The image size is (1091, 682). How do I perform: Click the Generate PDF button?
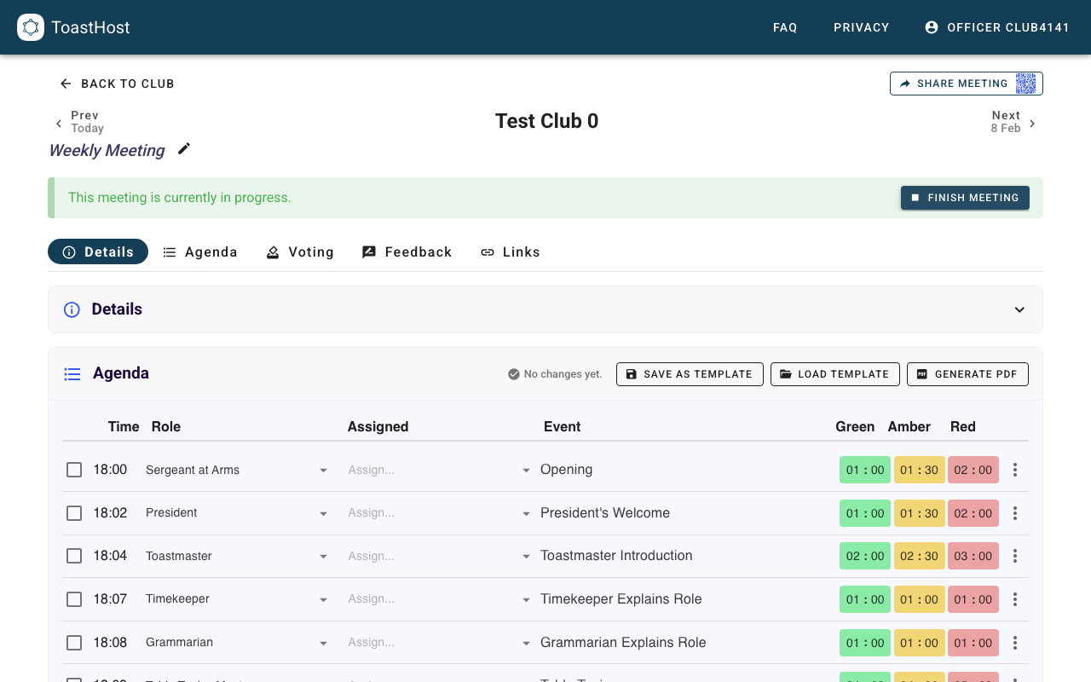tap(967, 374)
